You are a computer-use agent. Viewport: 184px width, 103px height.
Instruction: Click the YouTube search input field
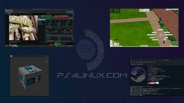pyautogui.click(x=37, y=14)
